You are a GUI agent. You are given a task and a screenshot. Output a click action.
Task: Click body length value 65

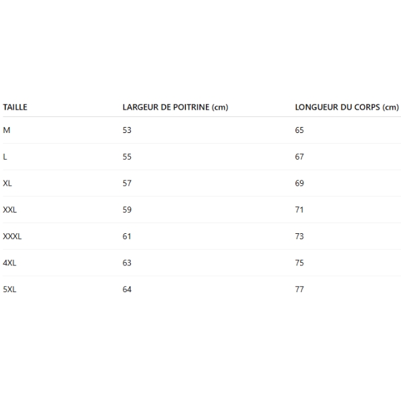point(299,130)
